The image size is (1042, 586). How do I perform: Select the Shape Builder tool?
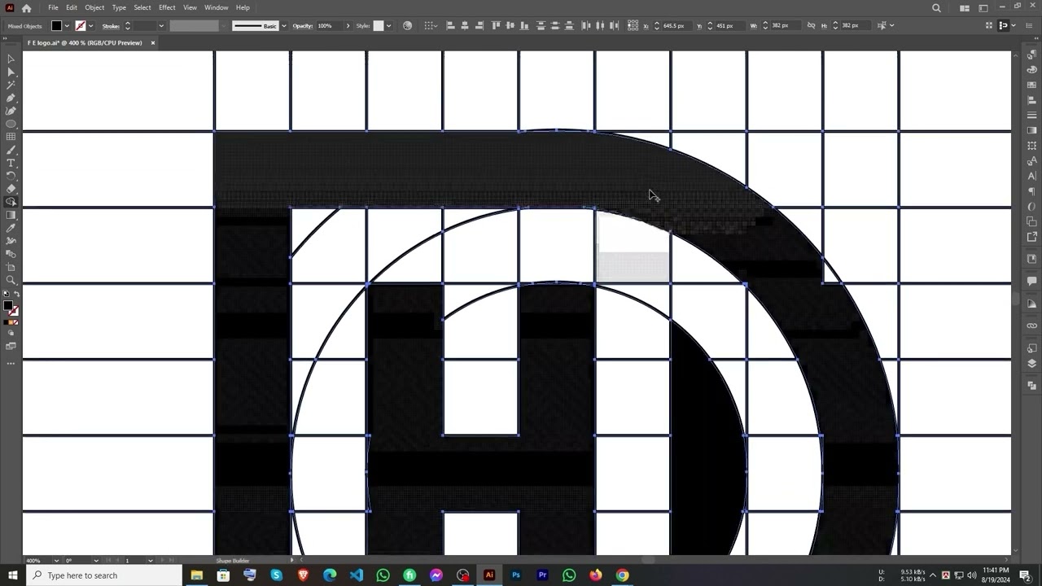pyautogui.click(x=11, y=202)
